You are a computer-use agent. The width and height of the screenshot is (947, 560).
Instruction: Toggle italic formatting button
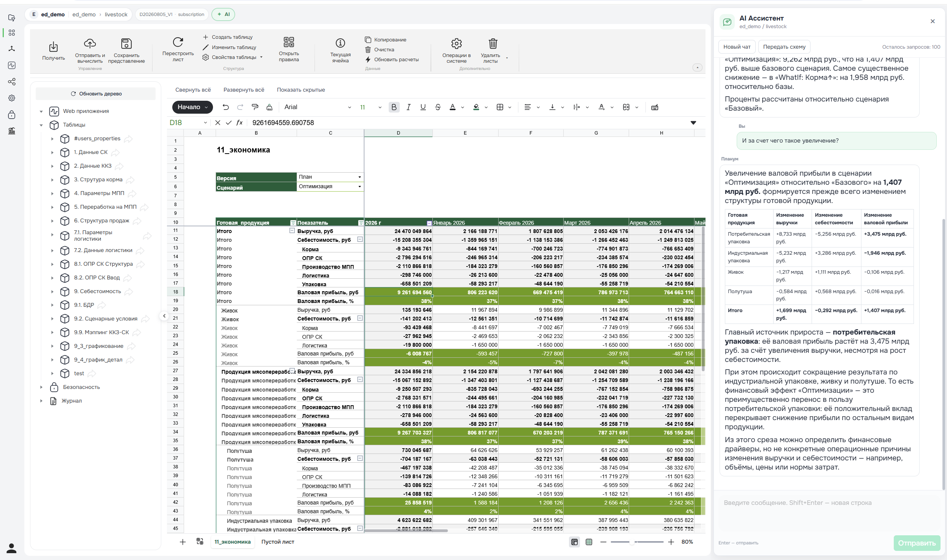tap(408, 107)
